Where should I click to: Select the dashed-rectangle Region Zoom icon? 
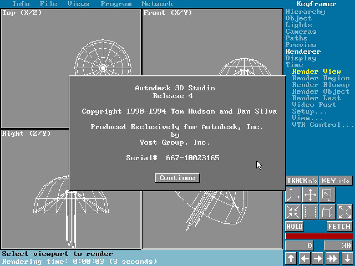coord(310,212)
